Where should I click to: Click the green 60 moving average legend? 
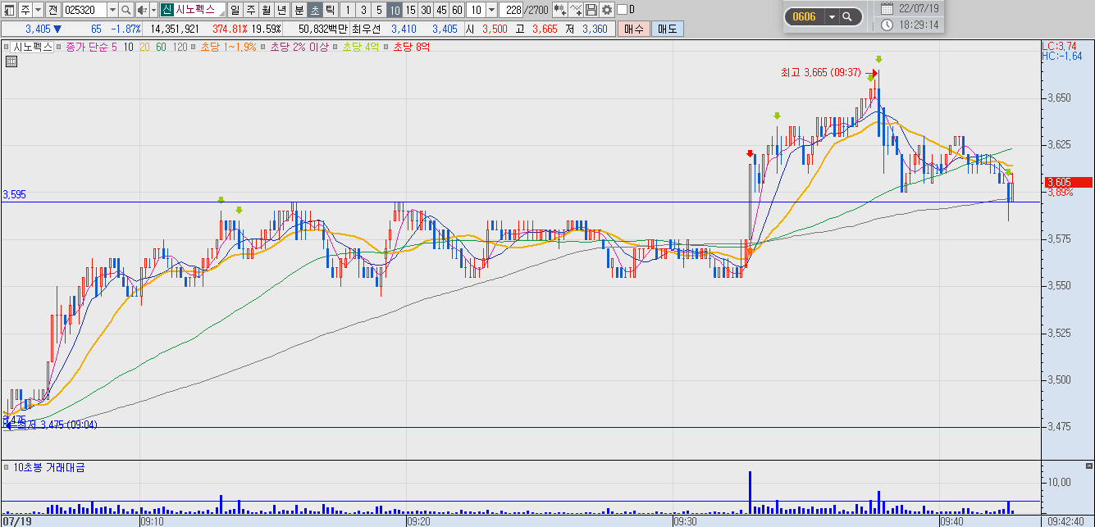click(x=161, y=47)
